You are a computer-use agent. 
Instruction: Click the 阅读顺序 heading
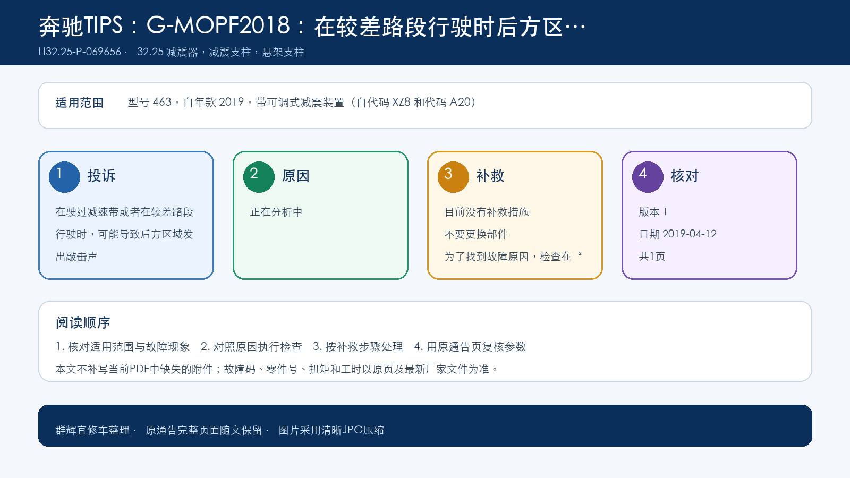click(83, 322)
